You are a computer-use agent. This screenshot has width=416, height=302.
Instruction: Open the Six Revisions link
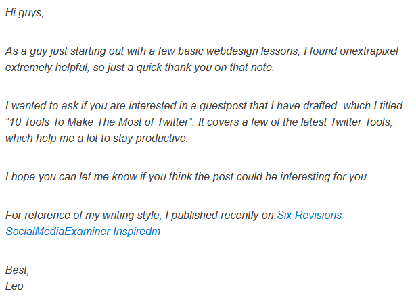(x=310, y=216)
